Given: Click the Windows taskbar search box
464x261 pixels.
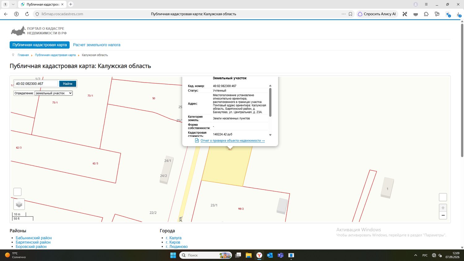Looking at the screenshot, I should [205, 255].
